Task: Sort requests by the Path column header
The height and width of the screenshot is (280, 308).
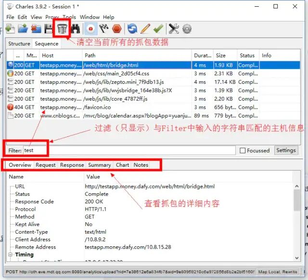Action: (x=137, y=55)
